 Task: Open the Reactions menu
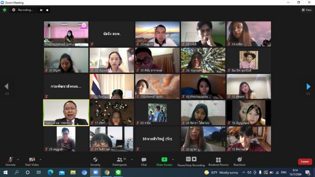(239, 161)
